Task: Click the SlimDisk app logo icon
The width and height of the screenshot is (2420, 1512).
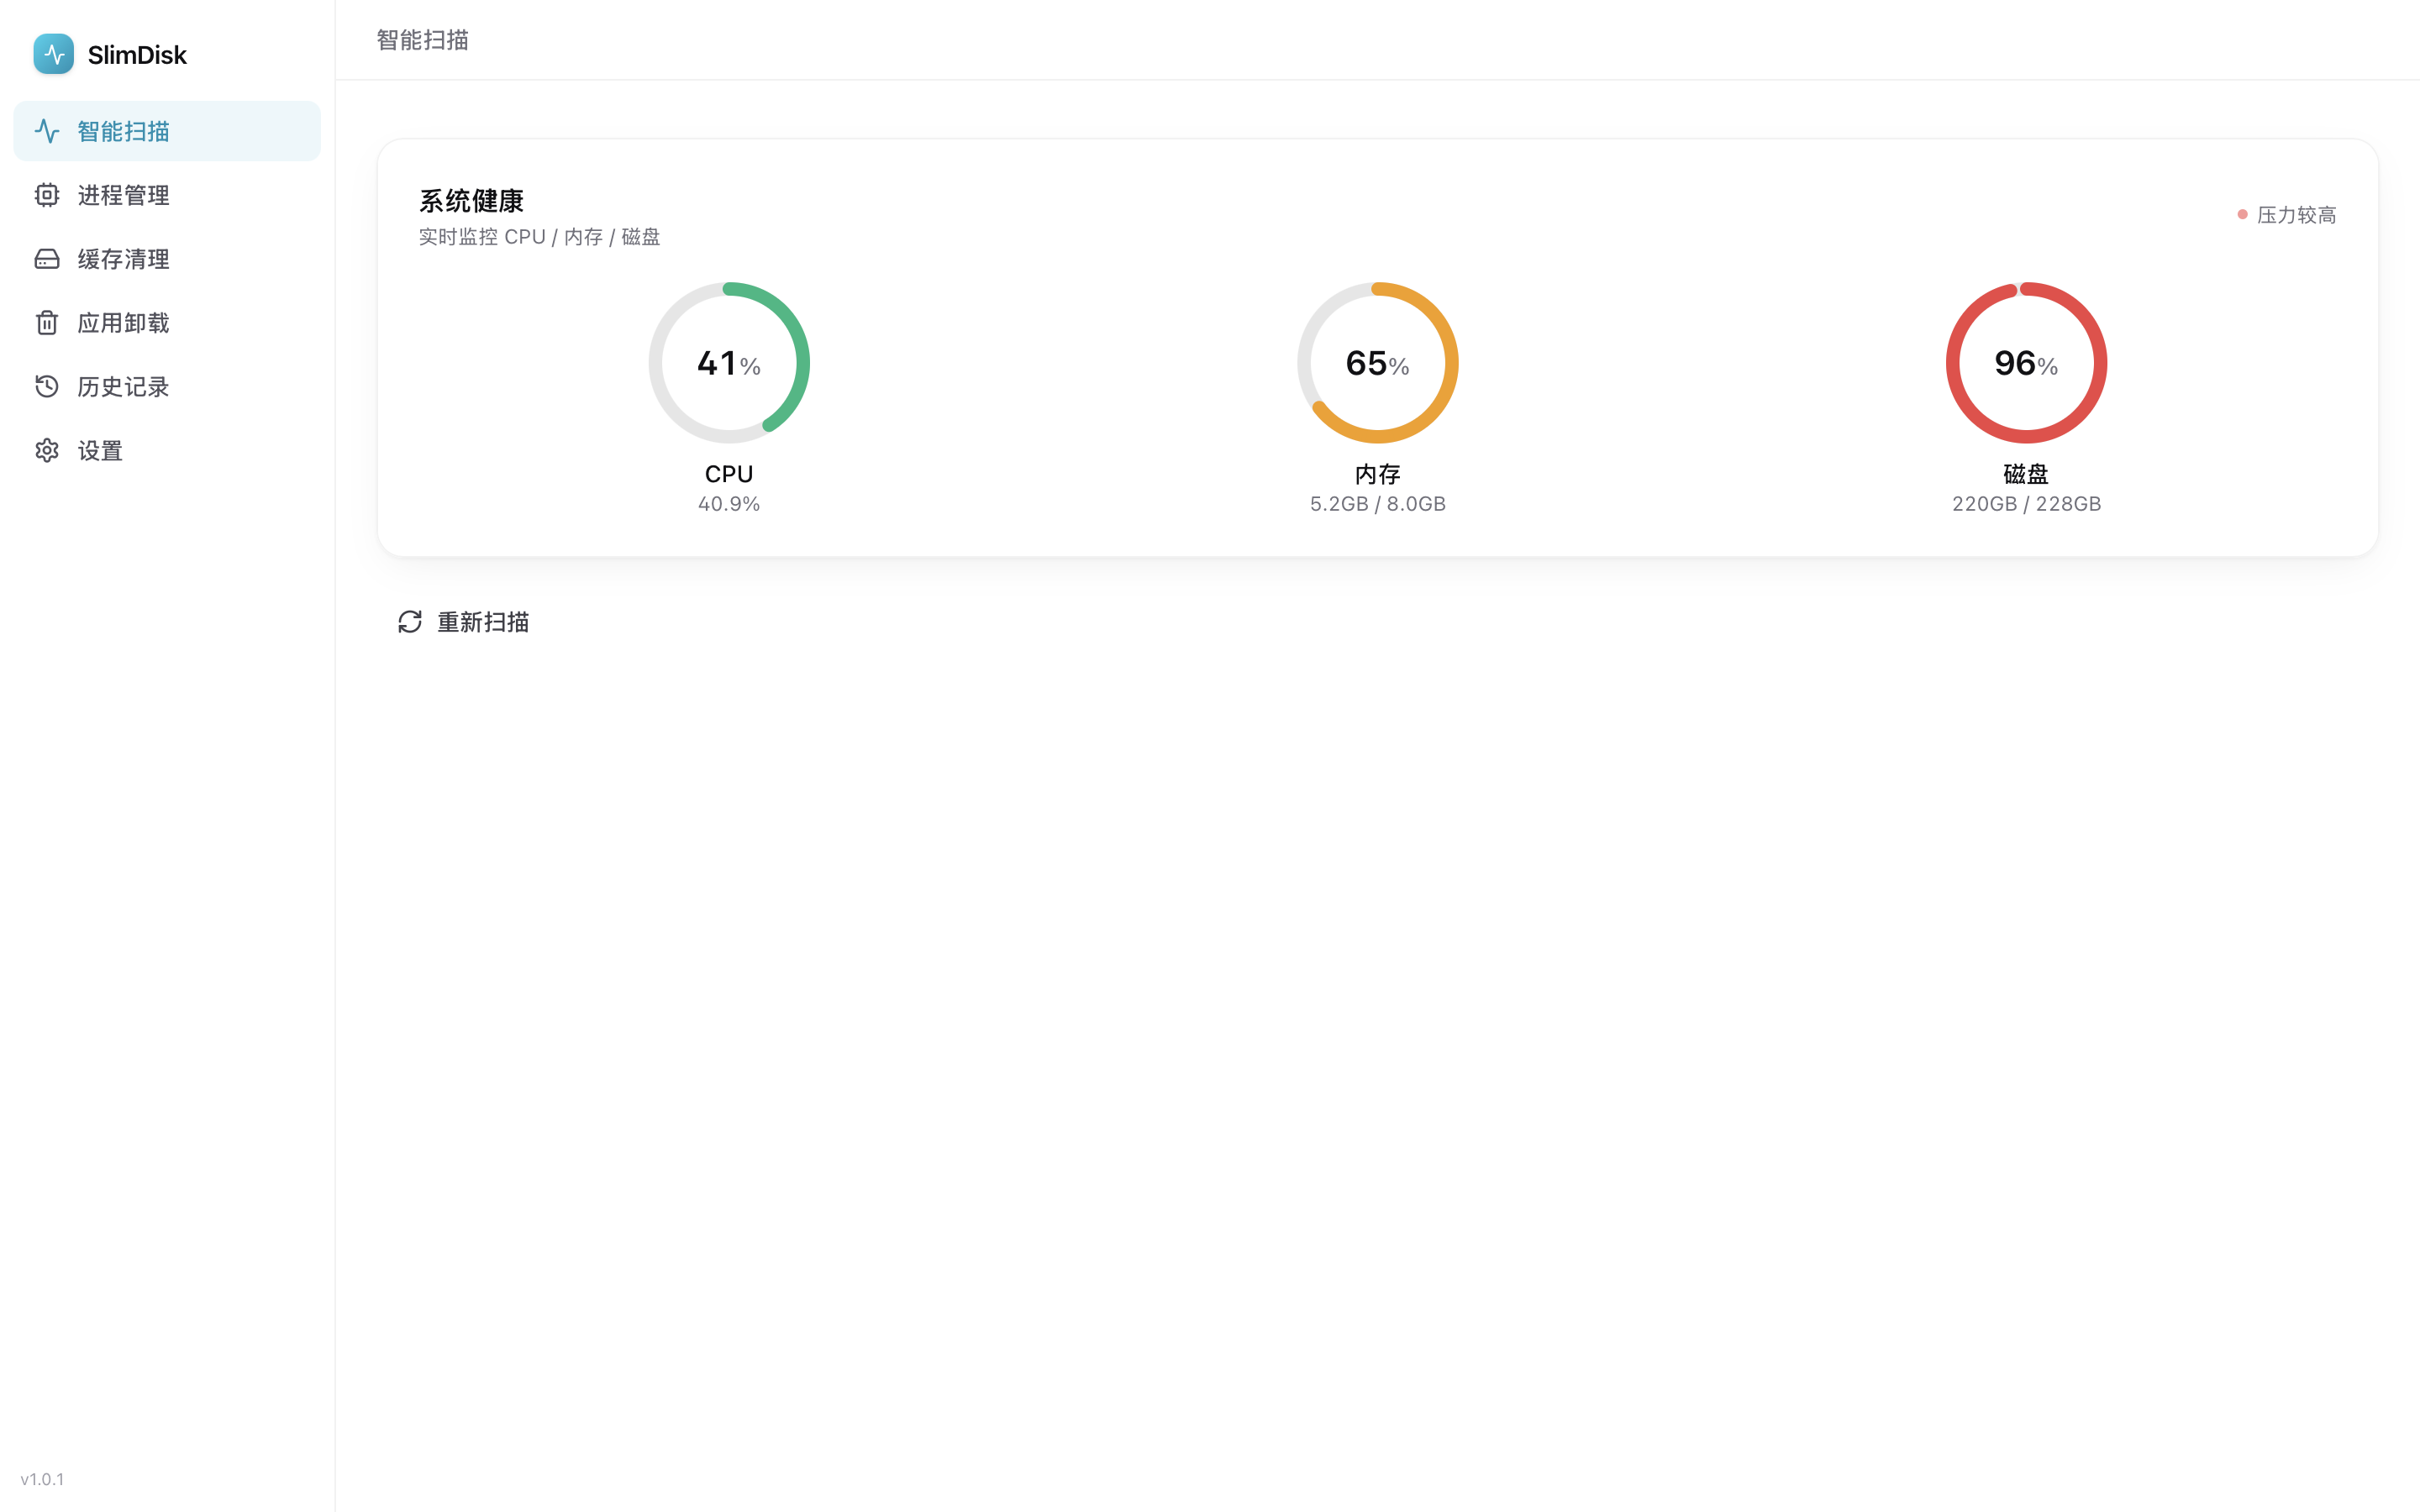Action: 53,54
